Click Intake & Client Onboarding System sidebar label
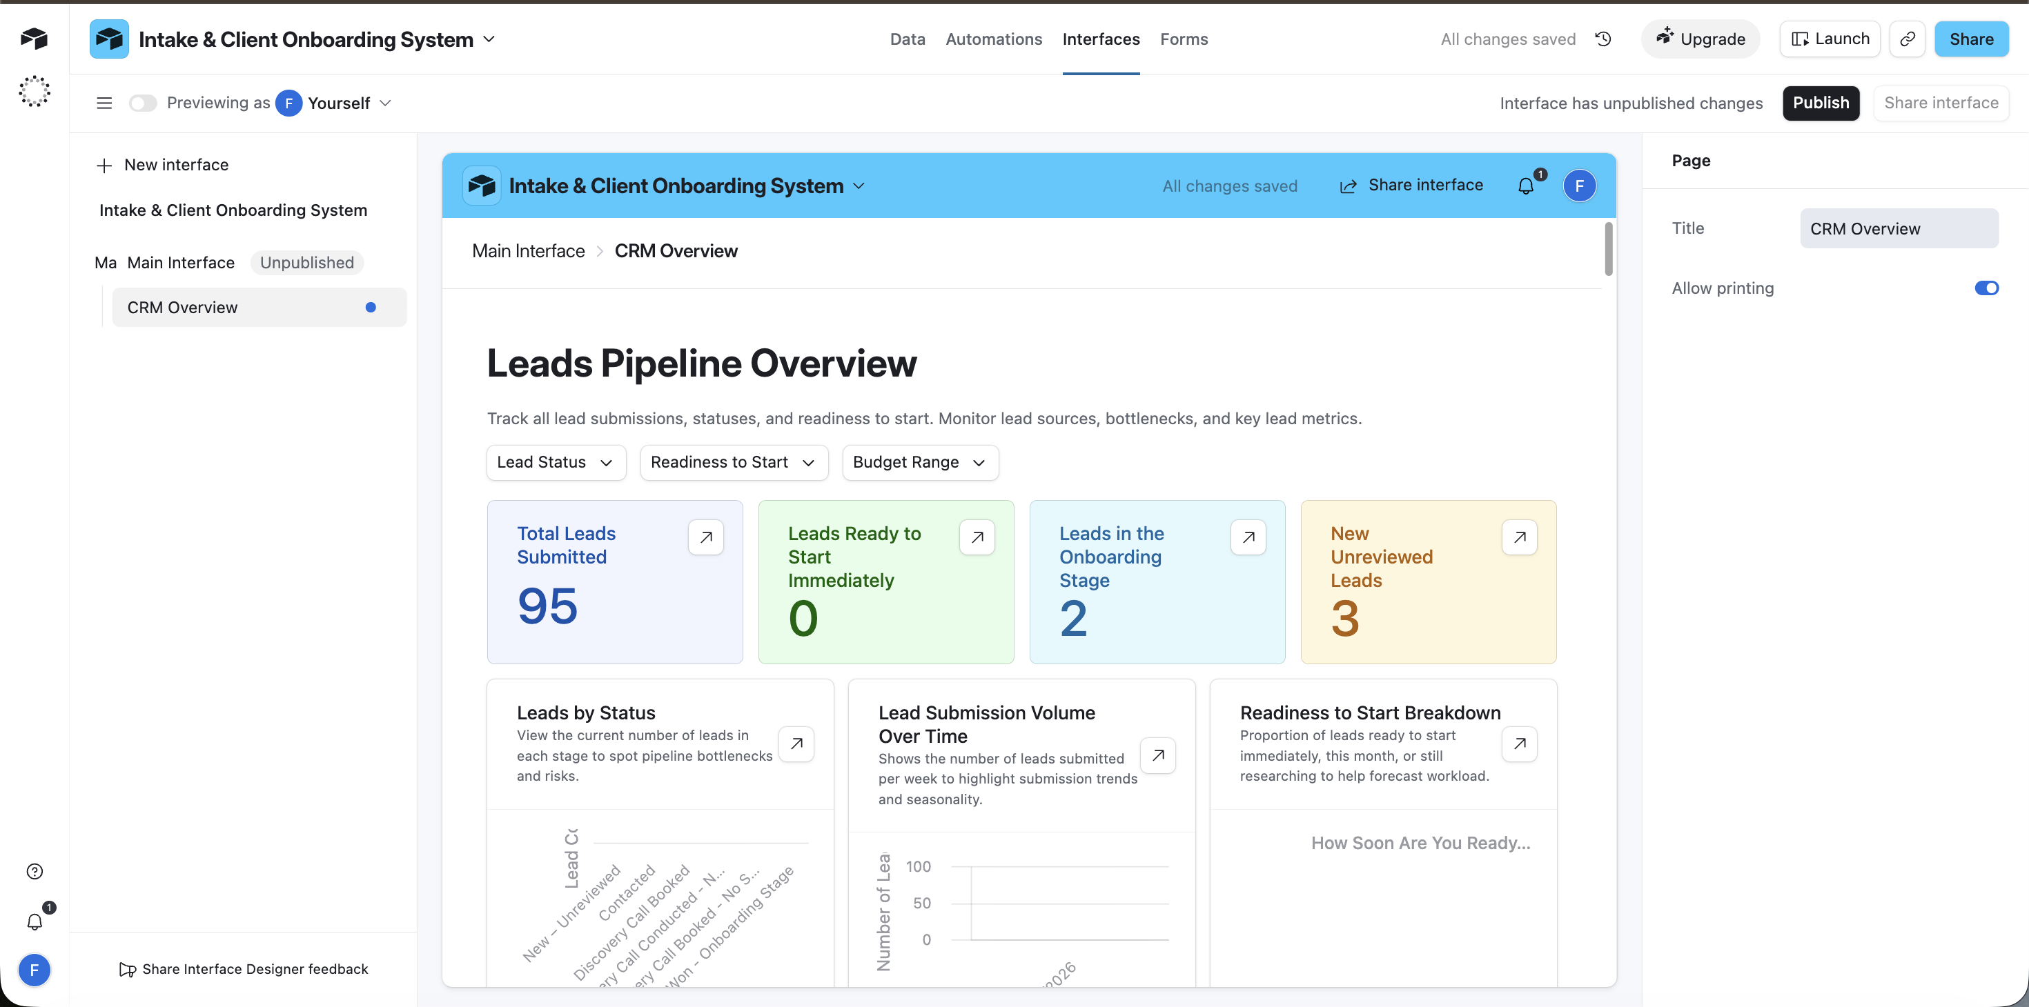 coord(233,210)
